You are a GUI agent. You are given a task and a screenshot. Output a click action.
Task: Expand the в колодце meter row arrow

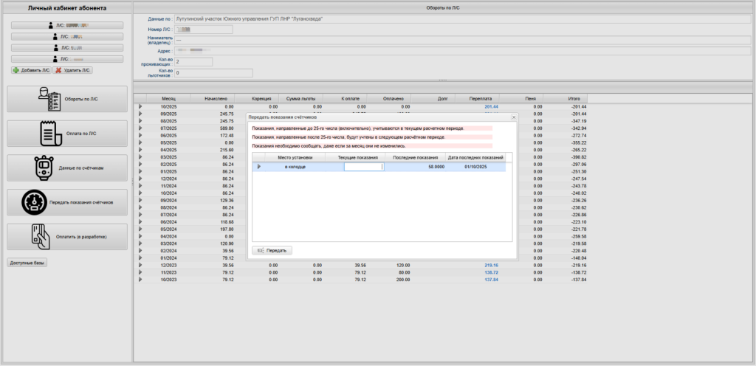tap(258, 167)
